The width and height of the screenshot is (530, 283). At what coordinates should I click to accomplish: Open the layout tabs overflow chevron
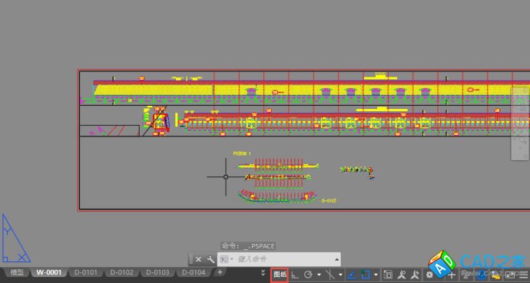point(263,273)
